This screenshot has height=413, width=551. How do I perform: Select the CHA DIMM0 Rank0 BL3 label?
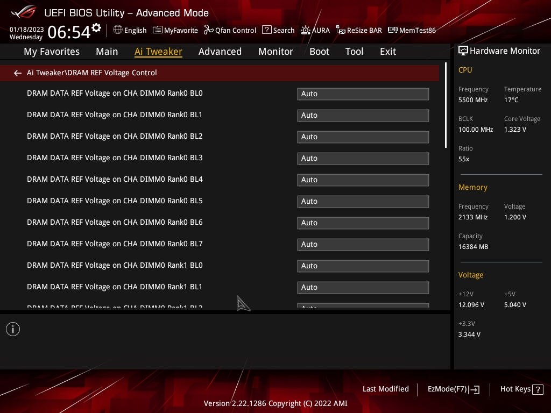(115, 158)
